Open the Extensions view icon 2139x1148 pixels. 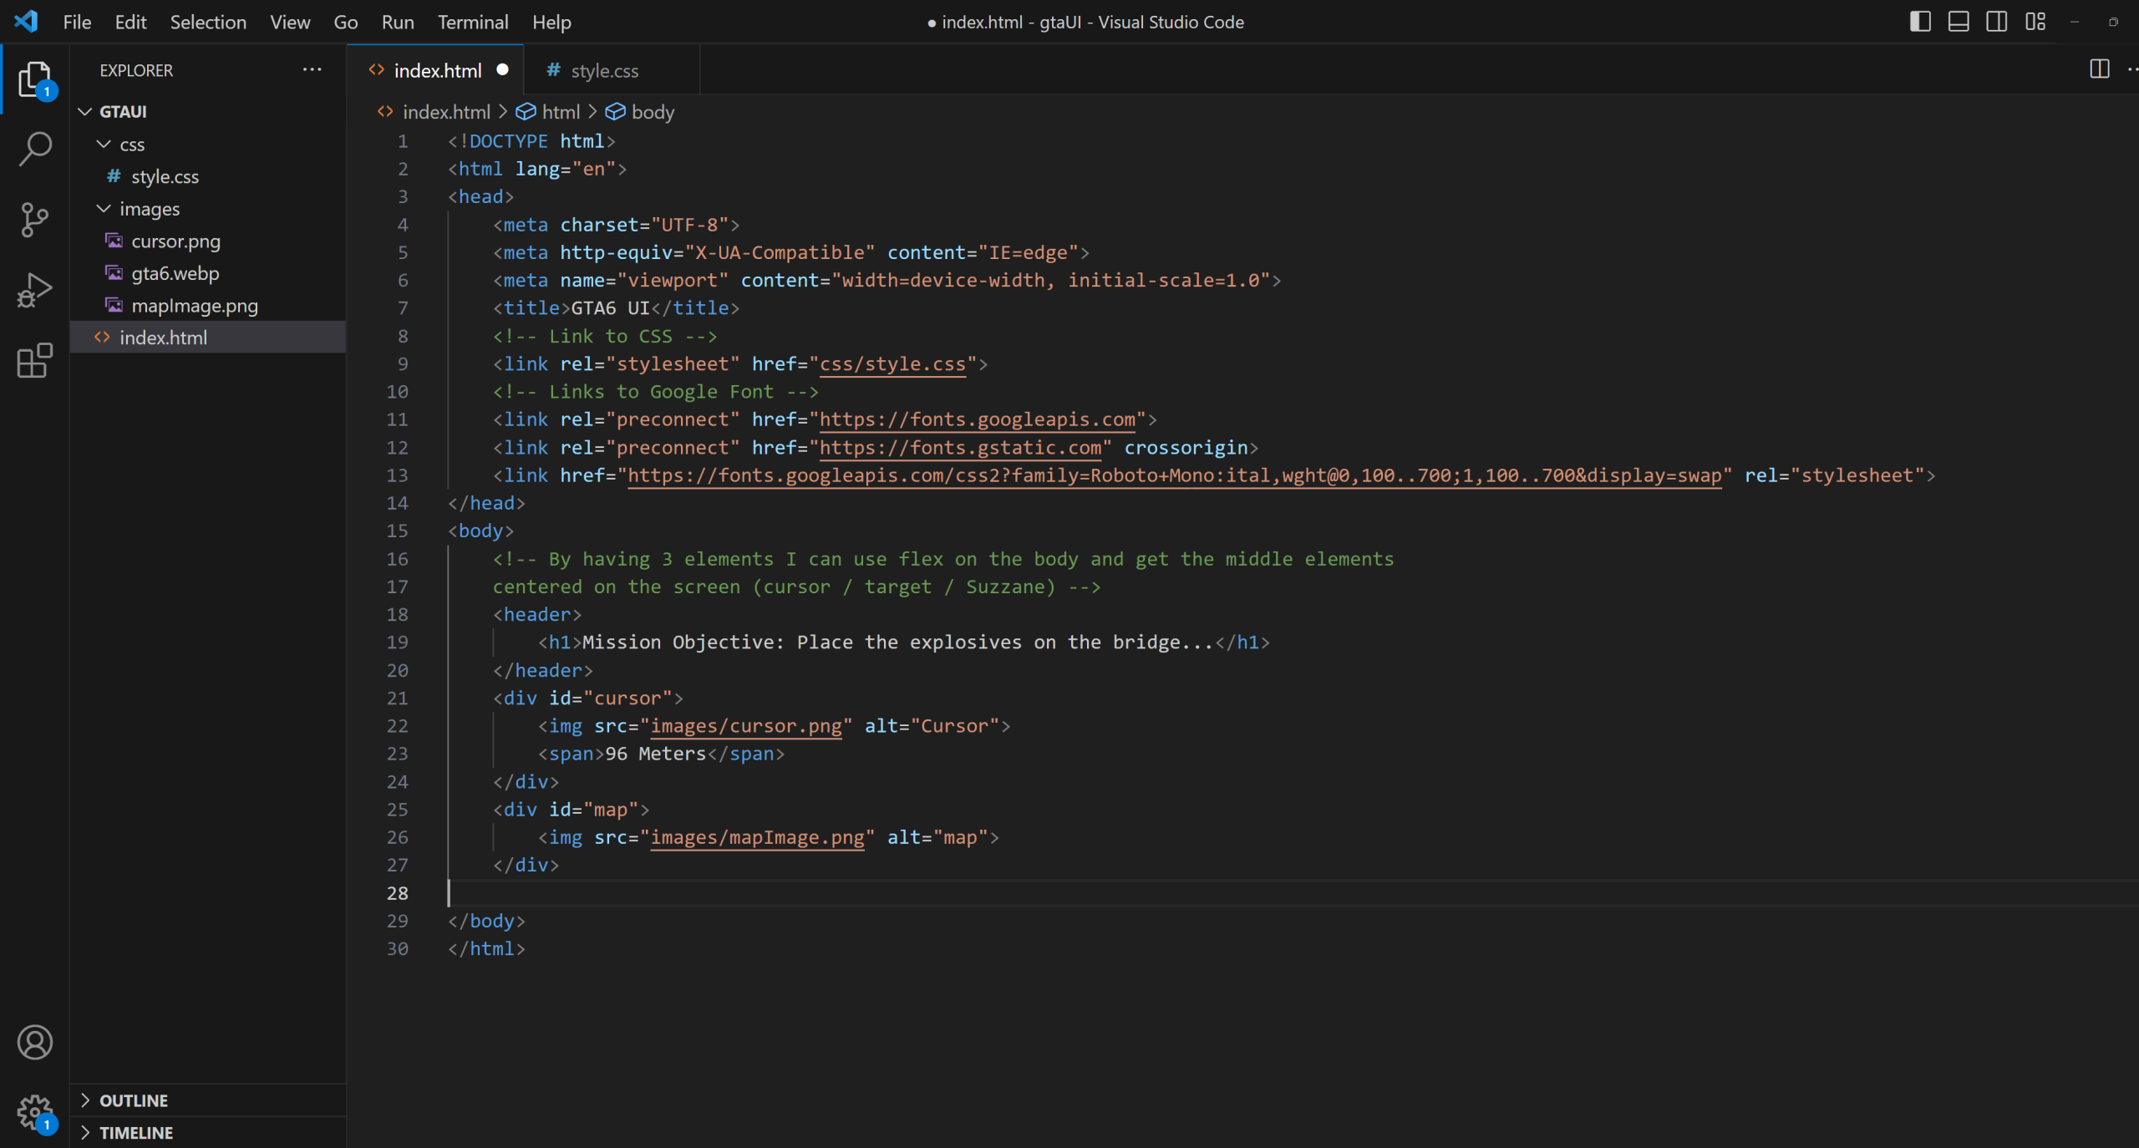(x=34, y=360)
